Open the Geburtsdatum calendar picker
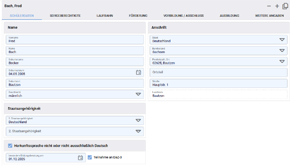 [138, 72]
